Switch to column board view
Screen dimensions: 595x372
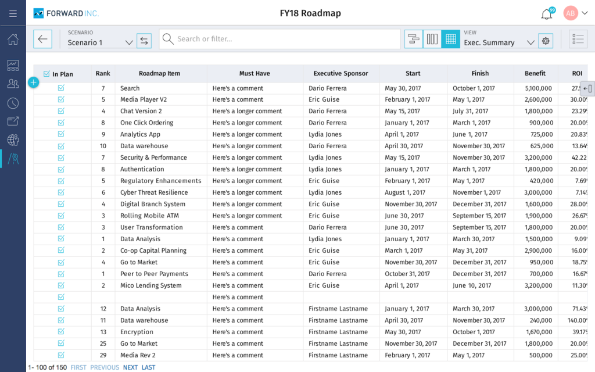coord(432,39)
